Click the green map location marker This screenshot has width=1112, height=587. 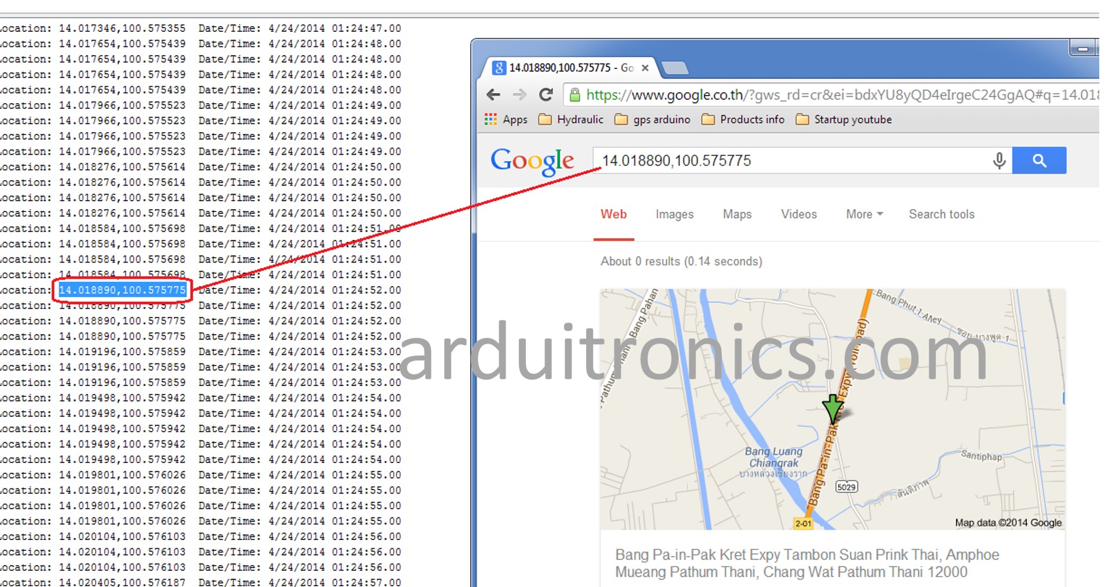(833, 409)
